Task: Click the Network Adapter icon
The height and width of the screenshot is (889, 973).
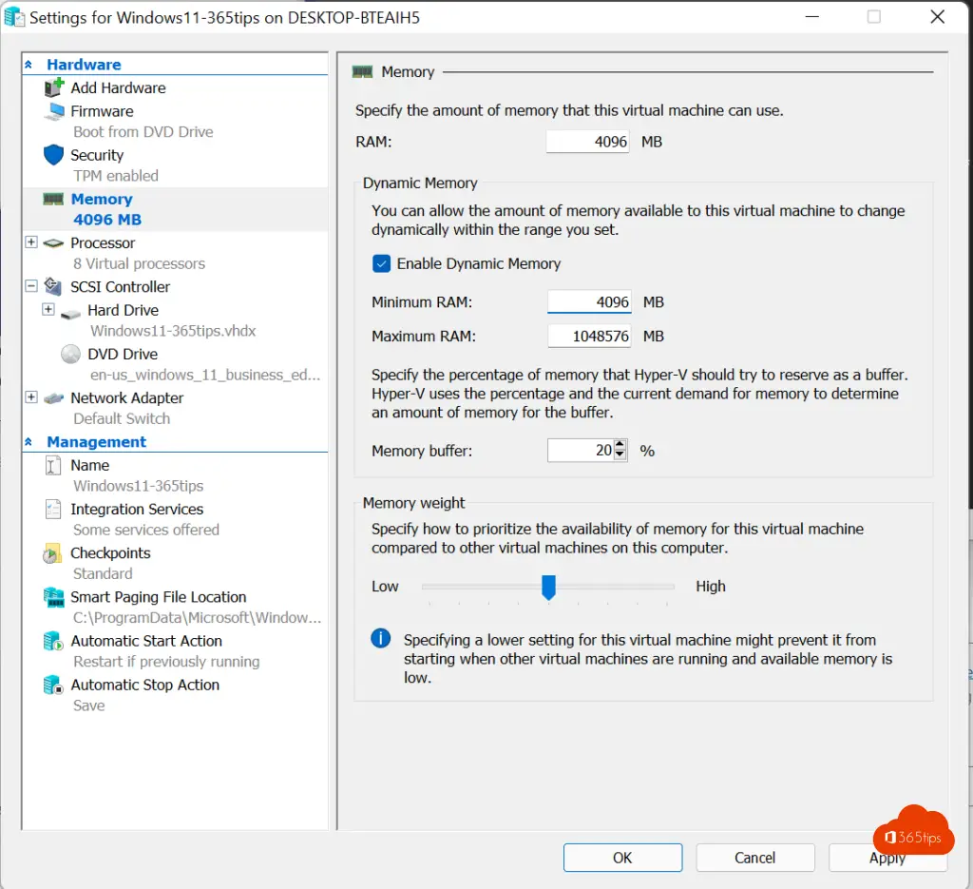Action: pos(53,398)
